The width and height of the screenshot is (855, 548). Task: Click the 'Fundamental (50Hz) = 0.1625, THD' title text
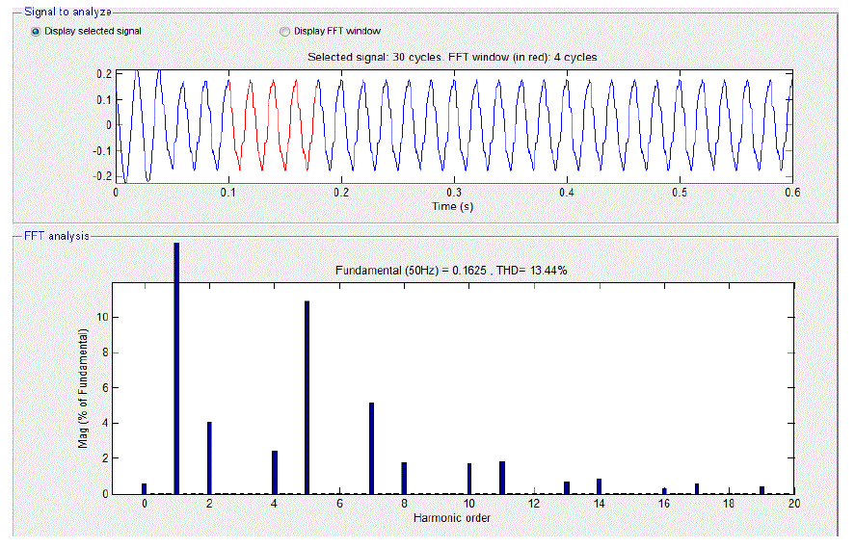[451, 270]
